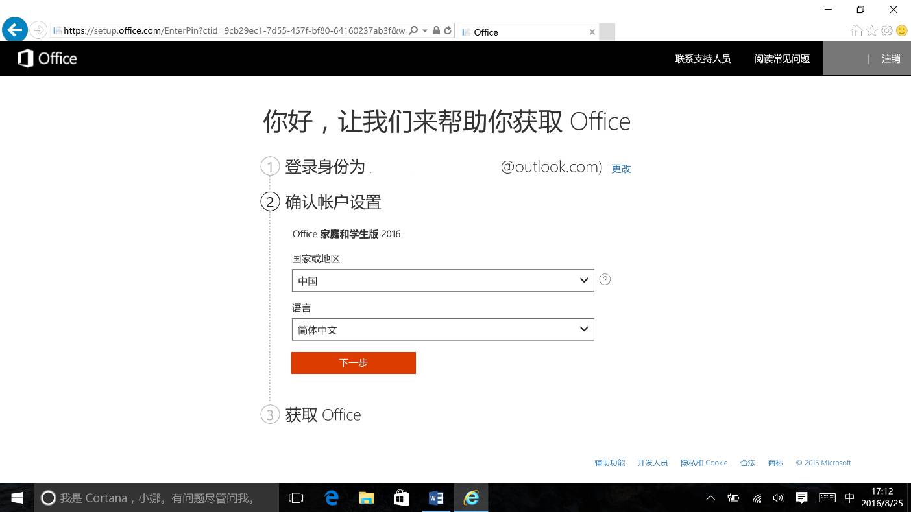
Task: Click the 更改 link to change account
Action: (x=620, y=169)
